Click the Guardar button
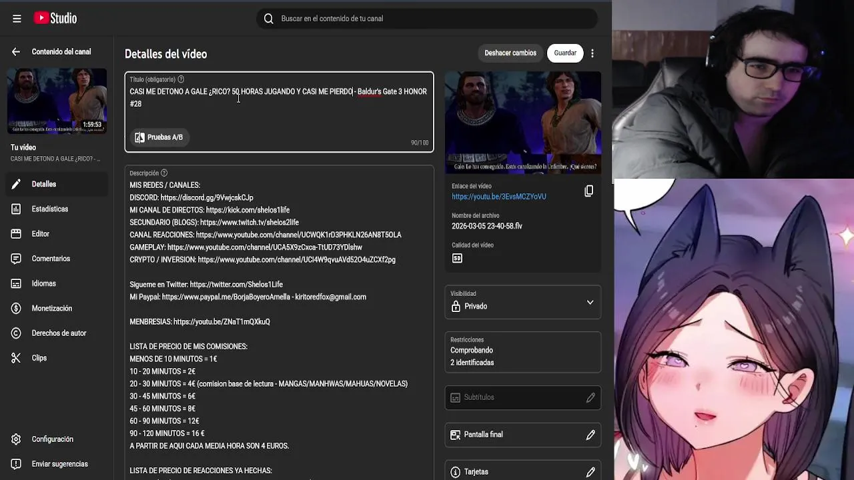Image resolution: width=854 pixels, height=480 pixels. (565, 53)
